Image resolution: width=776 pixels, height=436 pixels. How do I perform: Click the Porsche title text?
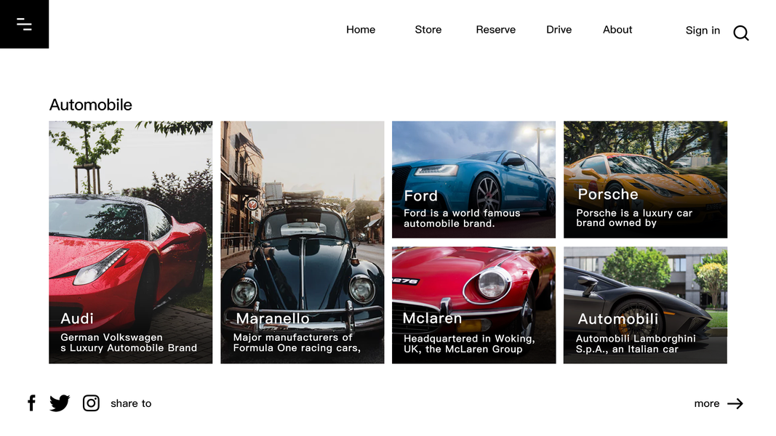pos(608,194)
